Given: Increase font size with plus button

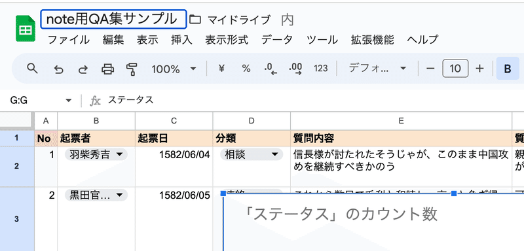Looking at the screenshot, I should click(479, 69).
